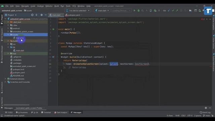
Task: Expand the build folder
Action: pos(8,41)
